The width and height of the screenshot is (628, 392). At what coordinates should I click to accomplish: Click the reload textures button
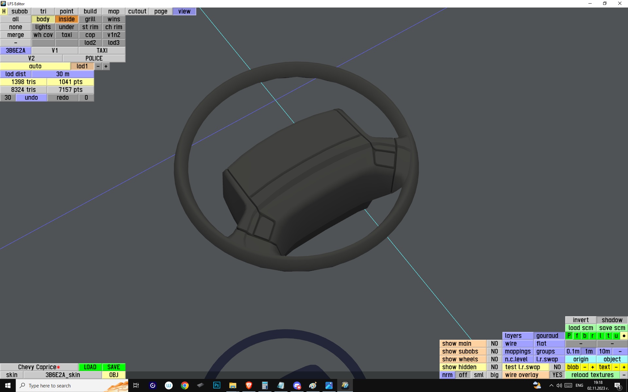(592, 375)
